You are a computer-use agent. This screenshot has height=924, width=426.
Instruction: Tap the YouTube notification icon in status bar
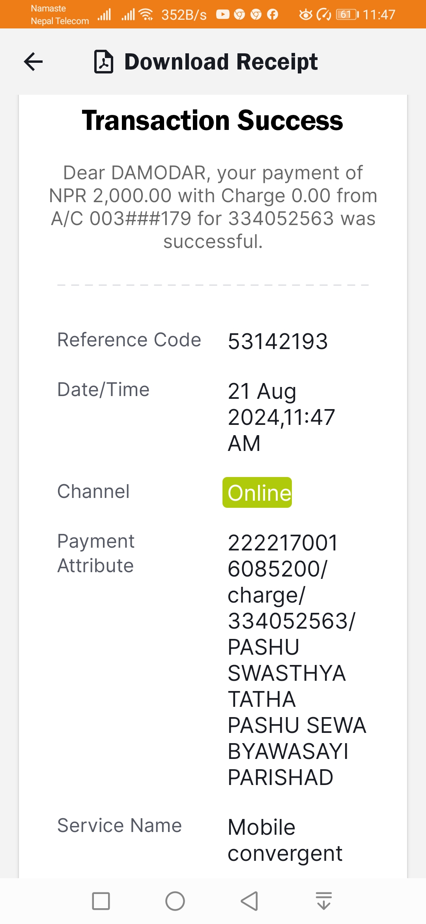[222, 15]
